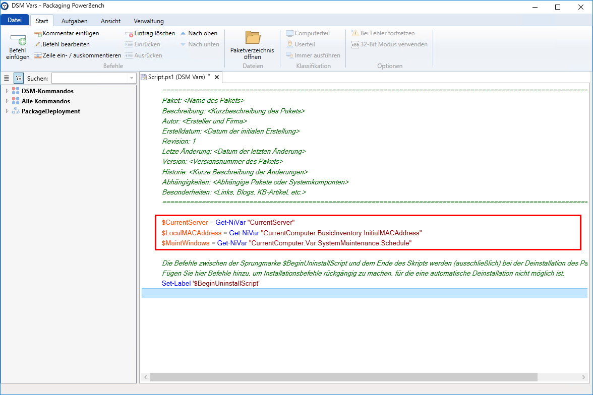Open the Suchen dropdown arrow
The height and width of the screenshot is (395, 593).
(132, 78)
